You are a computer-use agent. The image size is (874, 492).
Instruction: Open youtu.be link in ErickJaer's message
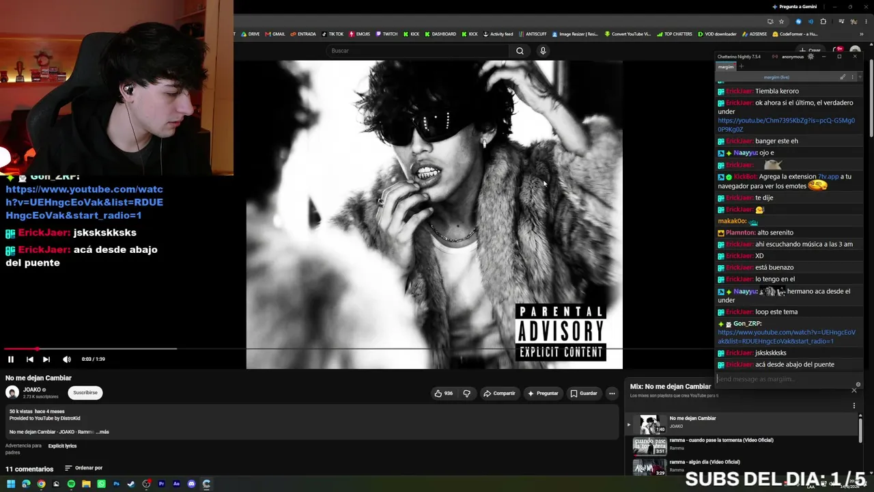click(786, 125)
